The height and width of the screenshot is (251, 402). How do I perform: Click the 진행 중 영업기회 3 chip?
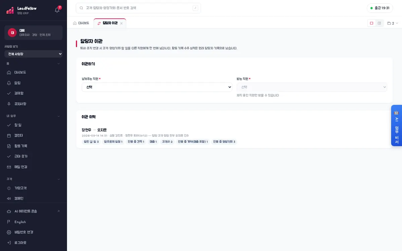pos(224,142)
